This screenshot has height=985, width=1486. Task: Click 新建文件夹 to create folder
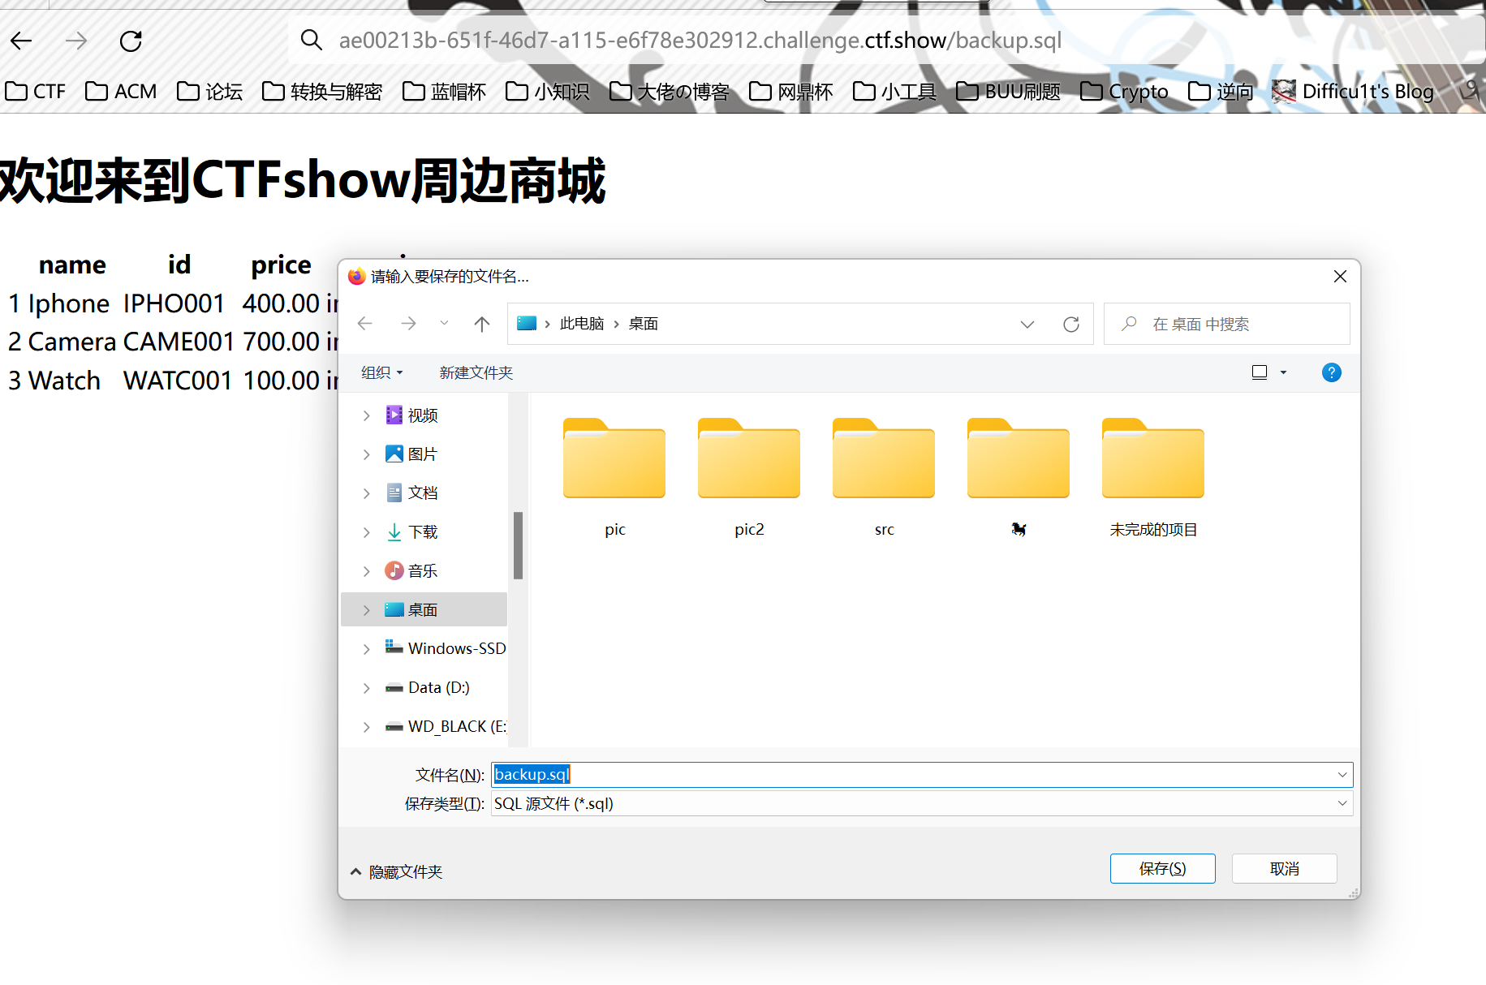click(476, 372)
